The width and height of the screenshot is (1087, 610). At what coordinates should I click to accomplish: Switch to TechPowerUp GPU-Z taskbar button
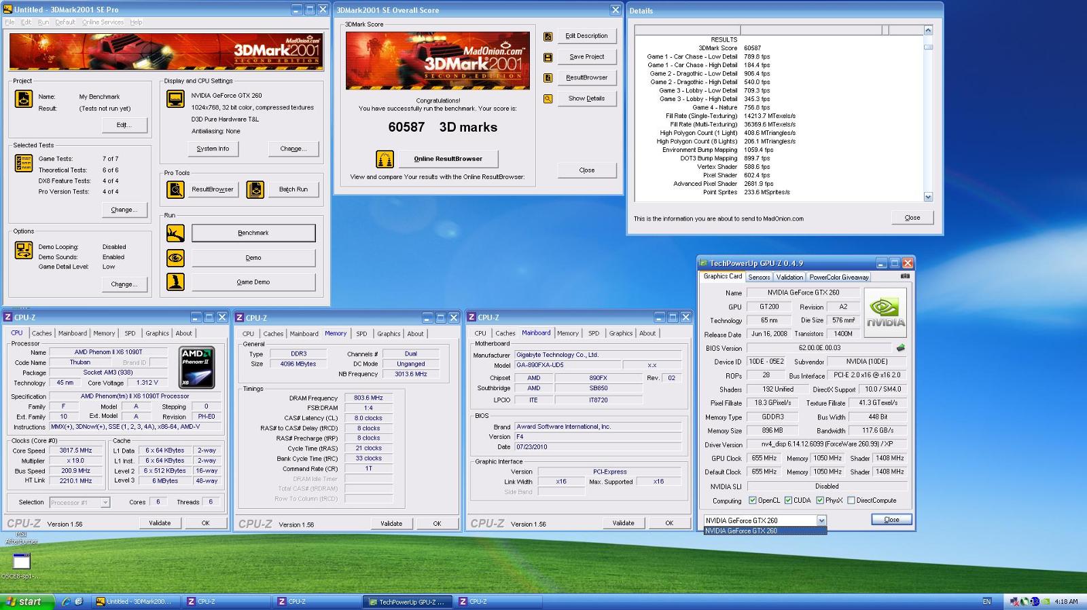coord(408,601)
